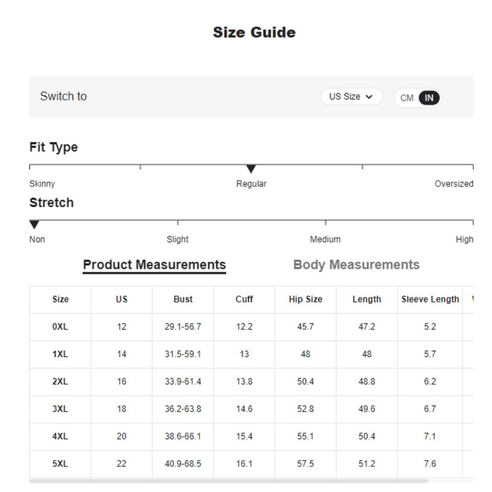Viewport: 492px width, 492px height.
Task: Click the Bust column header
Action: point(183,299)
